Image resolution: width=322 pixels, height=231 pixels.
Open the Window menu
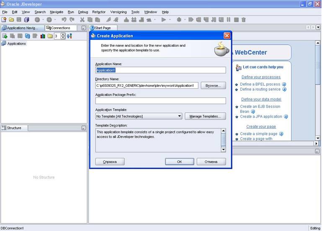click(x=150, y=12)
